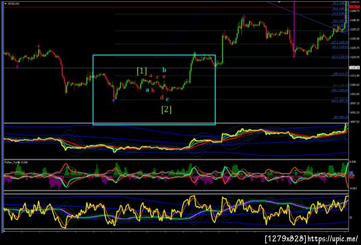Select the magenta vertical line on the chart

coord(294,29)
